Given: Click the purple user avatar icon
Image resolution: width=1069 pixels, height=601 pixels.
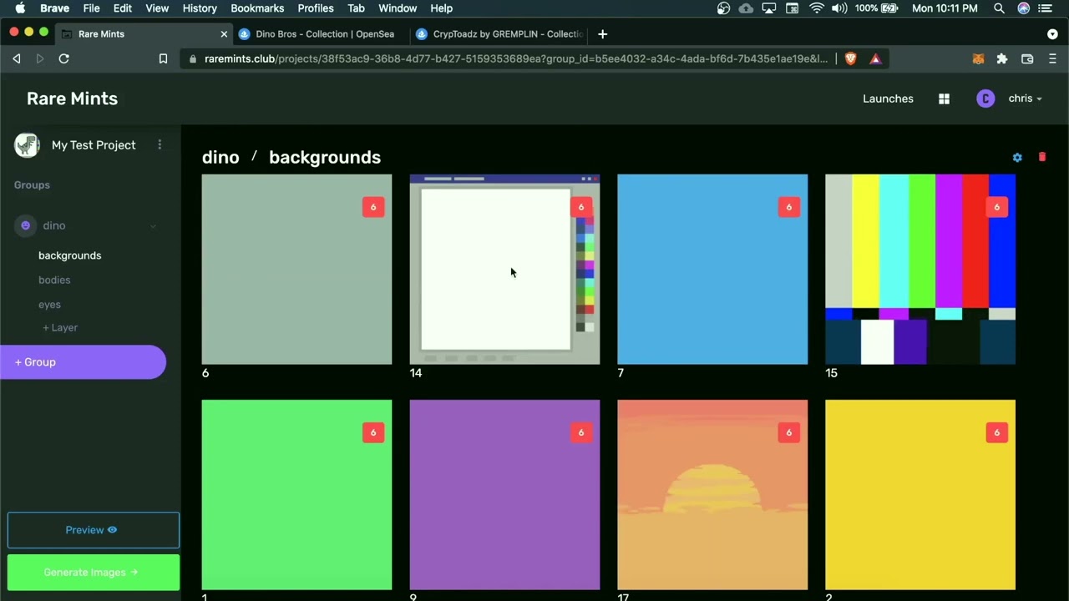Looking at the screenshot, I should click(x=985, y=98).
